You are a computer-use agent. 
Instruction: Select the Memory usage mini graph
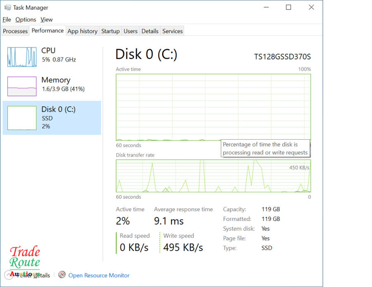coord(22,86)
